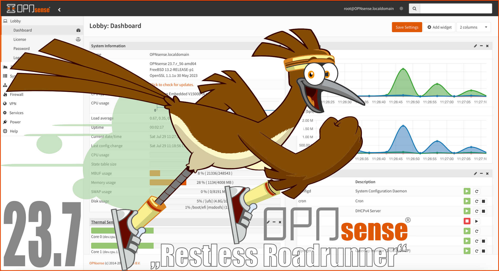Click the License balance-scale icon
499x271 pixels.
78,39
